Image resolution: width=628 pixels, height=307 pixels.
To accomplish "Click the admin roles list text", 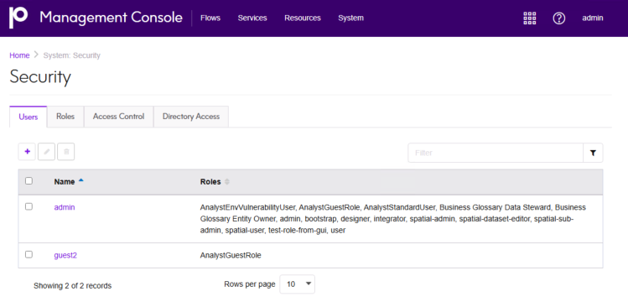I will (393, 219).
